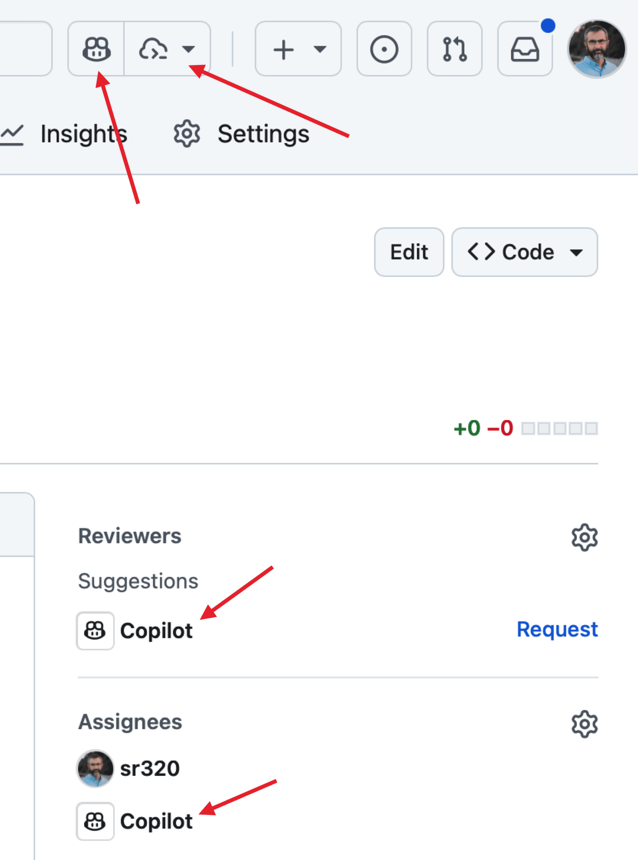
Task: Click Copilot icon in Assignees list
Action: click(x=95, y=821)
